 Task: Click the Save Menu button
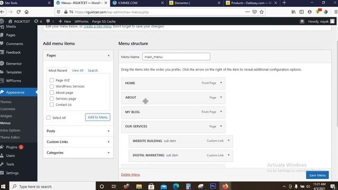(x=317, y=175)
